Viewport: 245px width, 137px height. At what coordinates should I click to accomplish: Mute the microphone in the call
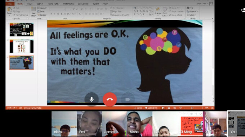(92, 99)
